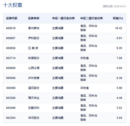Click 食品、饮料与烟草 in the 东鹏饮料 row

pyautogui.click(x=89, y=108)
